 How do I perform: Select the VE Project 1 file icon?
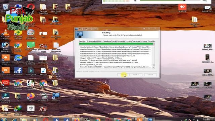(31, 71)
